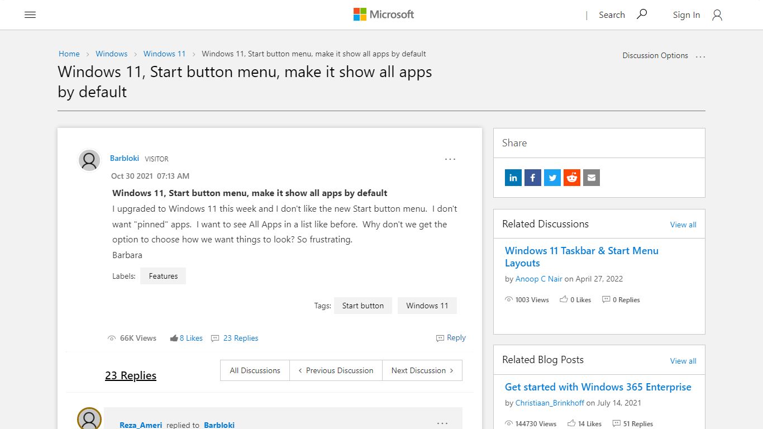Viewport: 763px width, 429px height.
Task: Open Anoop C Nair profile
Action: click(x=539, y=279)
